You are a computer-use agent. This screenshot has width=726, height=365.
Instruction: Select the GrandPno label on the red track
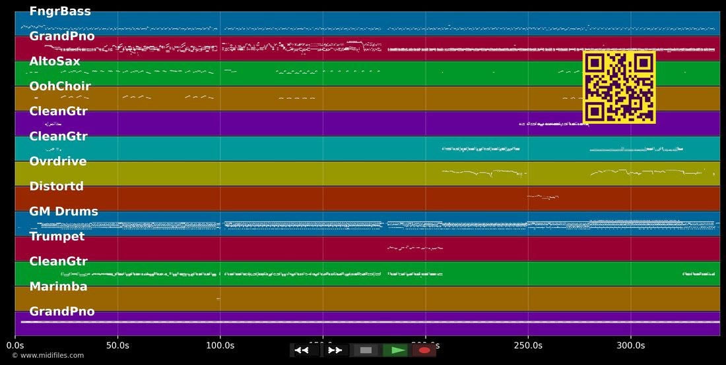pos(62,36)
